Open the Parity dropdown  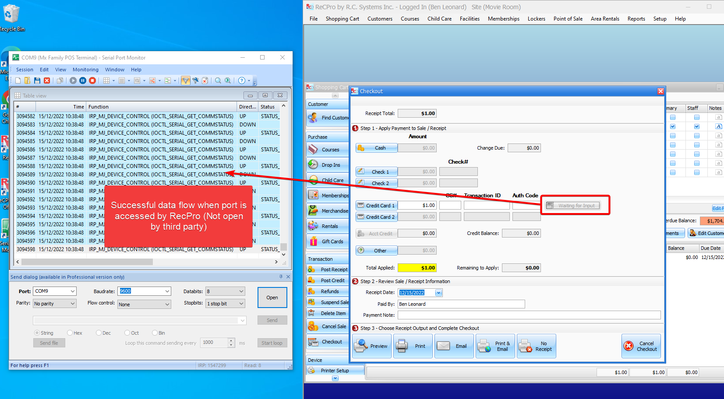(x=73, y=304)
